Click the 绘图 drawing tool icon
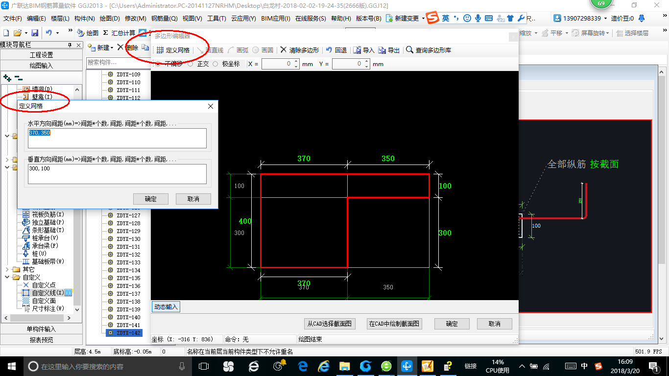This screenshot has width=669, height=376. [x=81, y=33]
